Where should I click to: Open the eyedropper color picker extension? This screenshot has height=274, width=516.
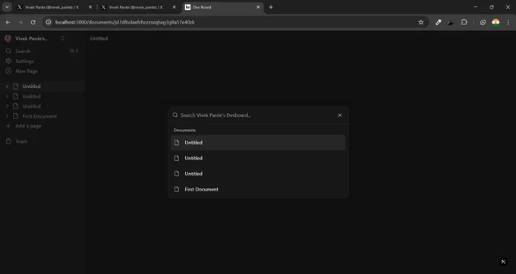click(x=438, y=23)
